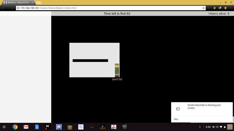Open a new tab button
This screenshot has width=234, height=131.
38,3
